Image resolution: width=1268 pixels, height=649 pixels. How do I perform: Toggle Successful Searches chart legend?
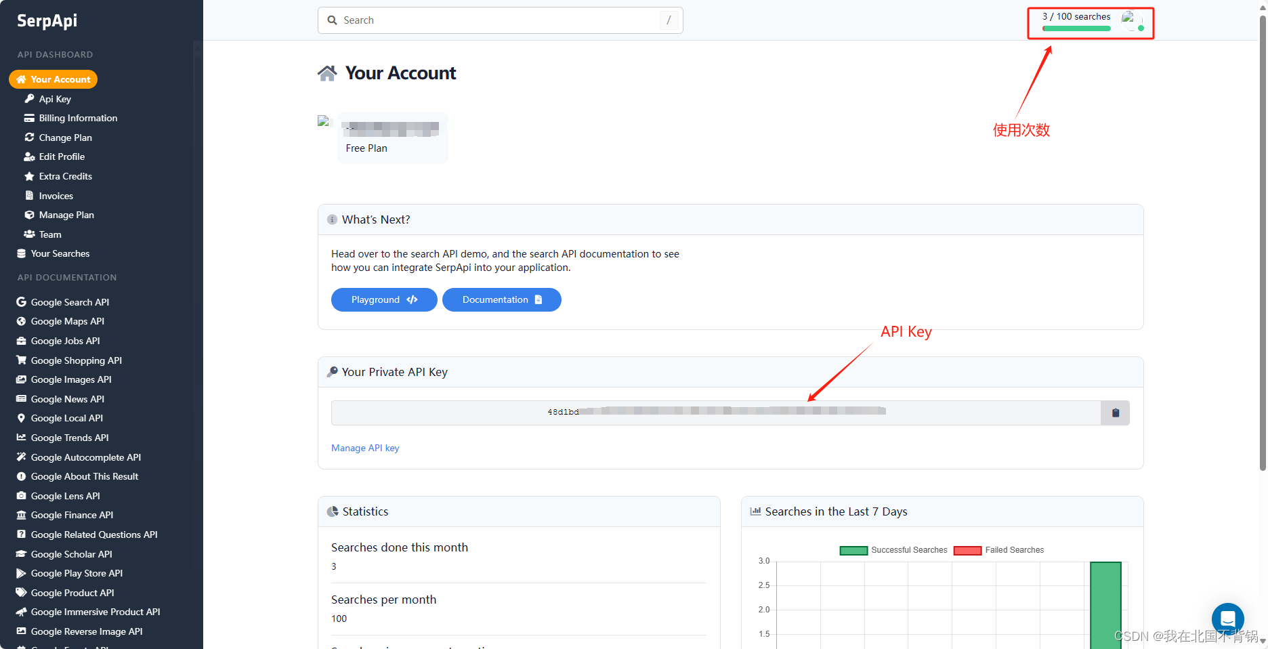(893, 550)
